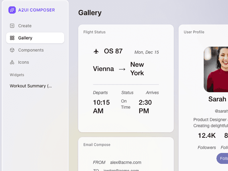Click the date Mon, Dec 15
The image size is (228, 171).
click(146, 52)
